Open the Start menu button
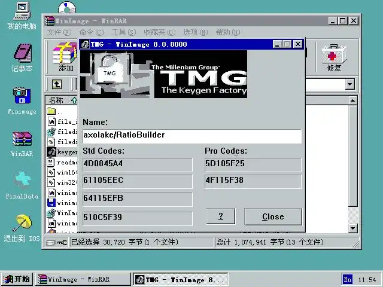The height and width of the screenshot is (287, 383). click(x=17, y=279)
